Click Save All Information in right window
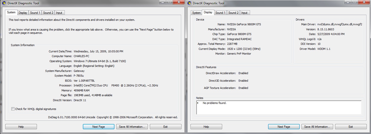Screen dimensions: 371x134 [x=317, y=127]
